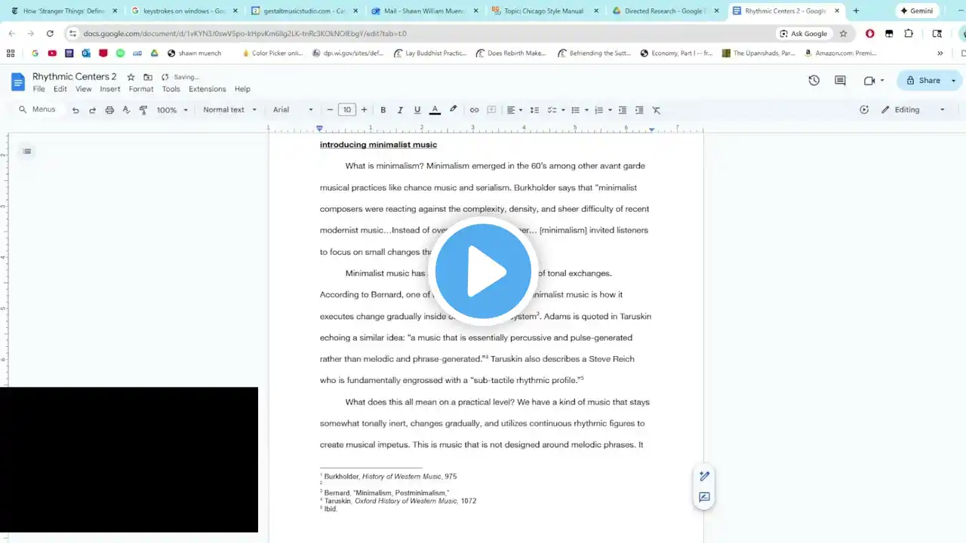Toggle underline formatting
This screenshot has height=543, width=966.
point(417,110)
